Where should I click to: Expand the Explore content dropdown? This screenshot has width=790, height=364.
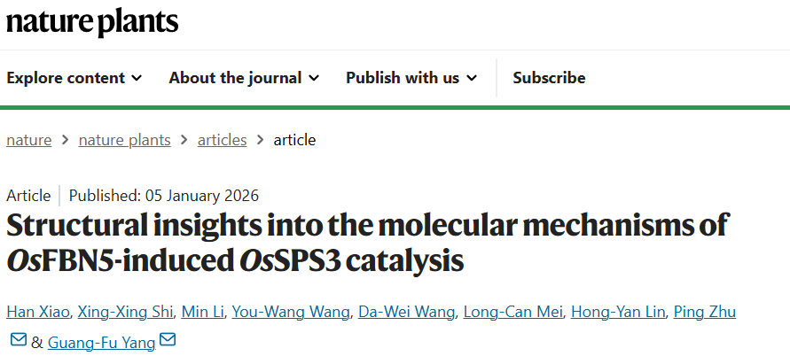pos(74,78)
